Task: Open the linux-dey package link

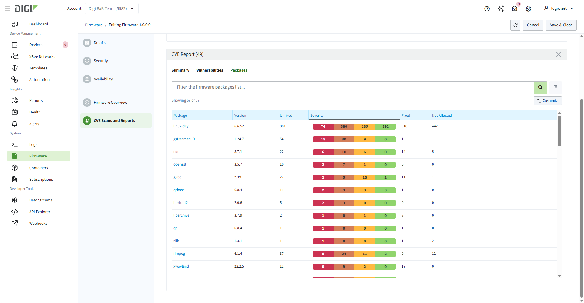Action: (x=181, y=126)
